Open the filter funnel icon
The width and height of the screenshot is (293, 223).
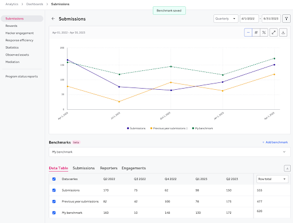(x=286, y=19)
